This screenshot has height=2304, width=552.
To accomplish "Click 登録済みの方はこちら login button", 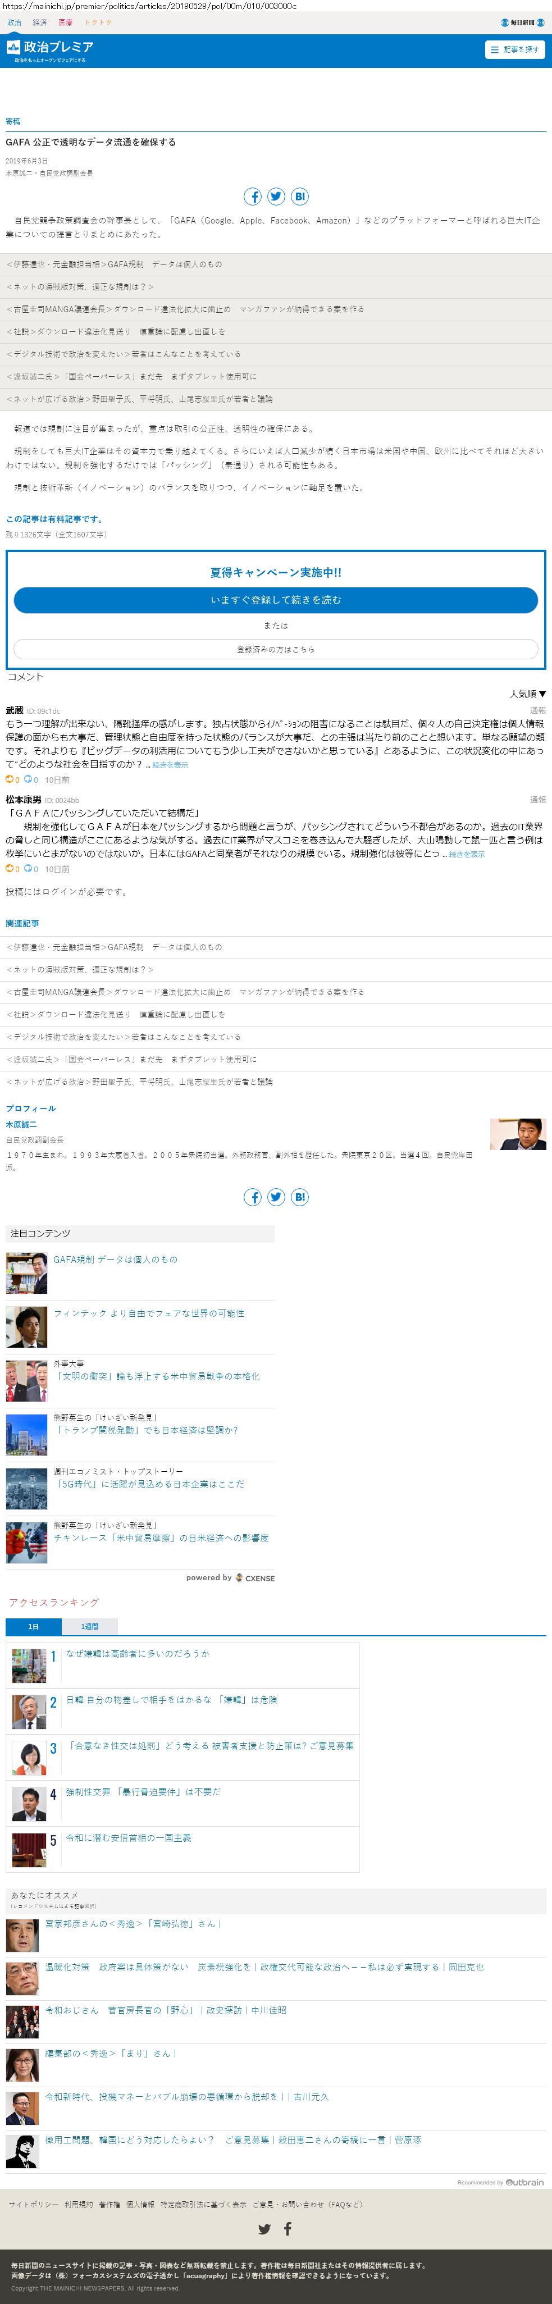I will (276, 649).
